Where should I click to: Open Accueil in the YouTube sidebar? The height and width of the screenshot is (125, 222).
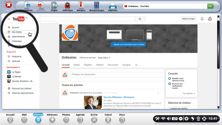(15, 27)
